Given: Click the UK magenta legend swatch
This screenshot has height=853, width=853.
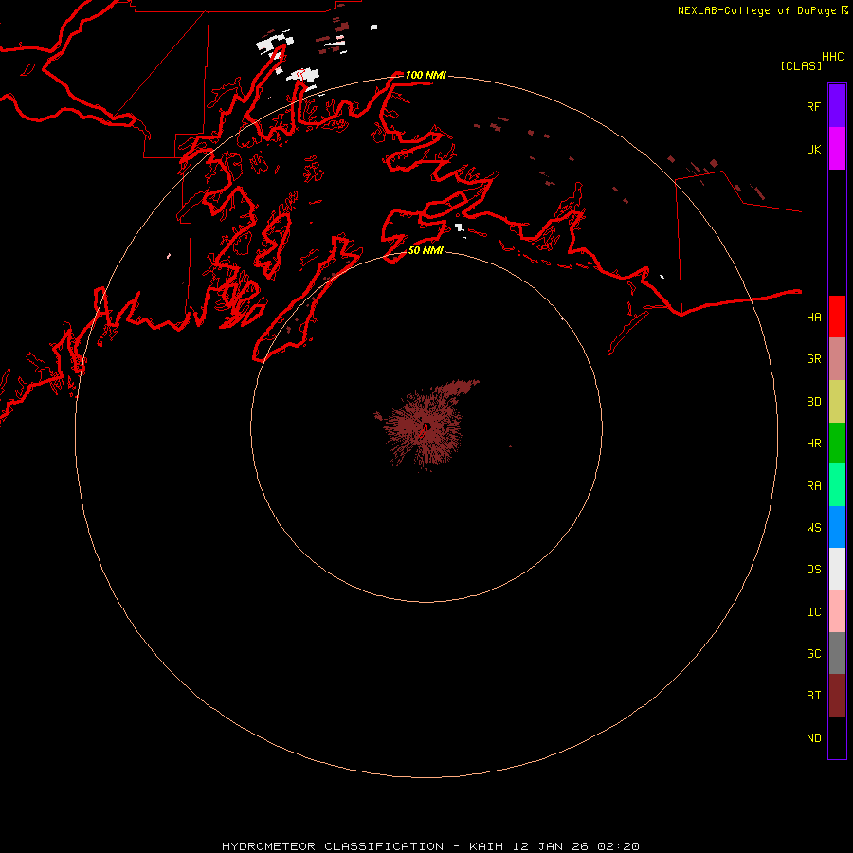Looking at the screenshot, I should (837, 149).
